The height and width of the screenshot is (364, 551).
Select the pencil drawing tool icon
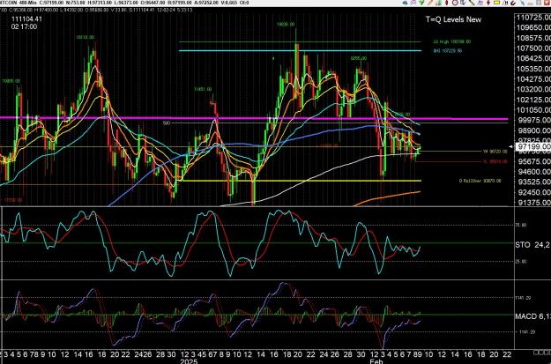(x=429, y=3)
